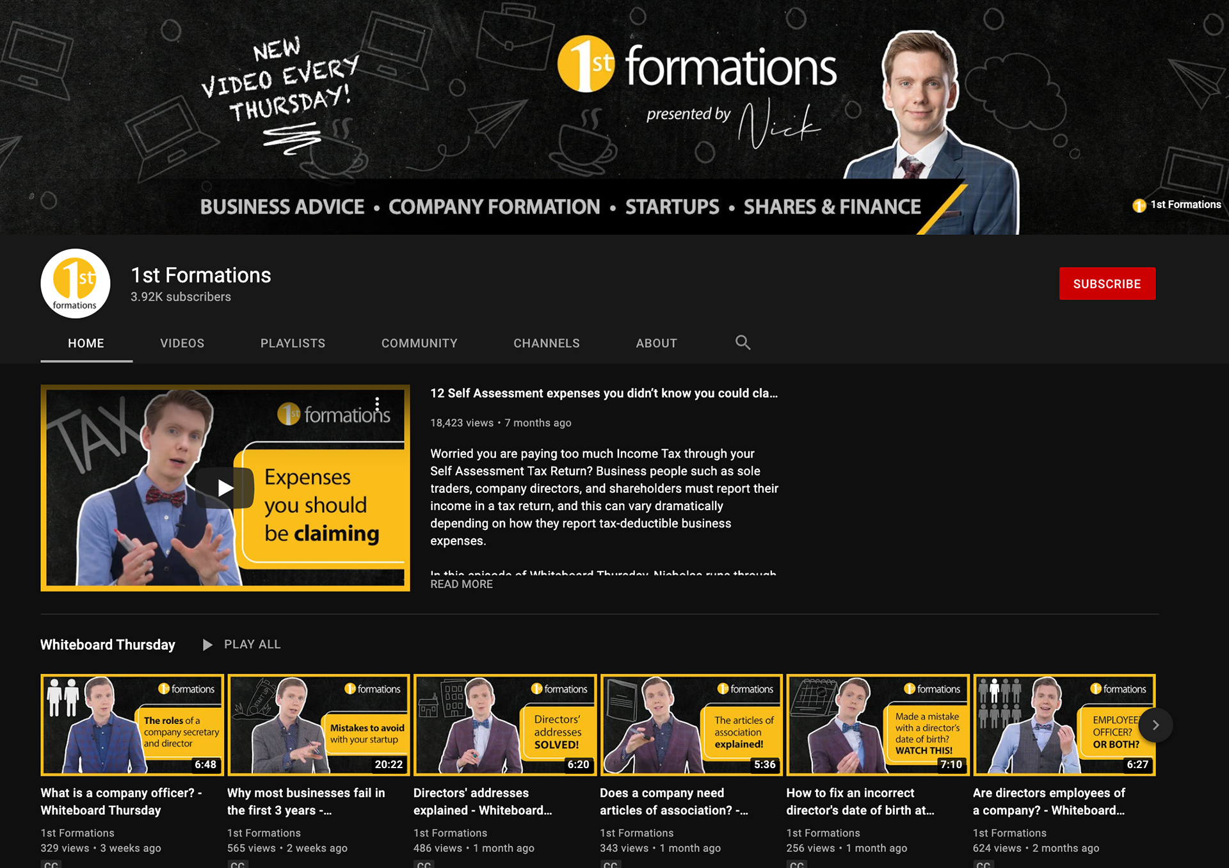Click the featured video description paragraph

604,497
